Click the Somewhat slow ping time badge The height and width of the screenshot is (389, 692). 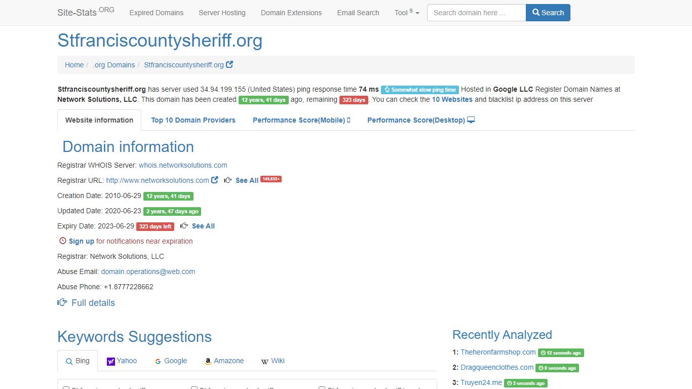coord(420,90)
